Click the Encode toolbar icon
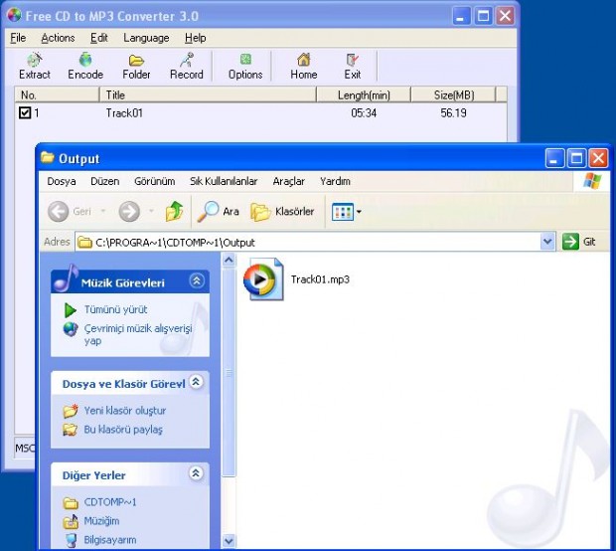Image resolution: width=616 pixels, height=551 pixels. pyautogui.click(x=85, y=60)
